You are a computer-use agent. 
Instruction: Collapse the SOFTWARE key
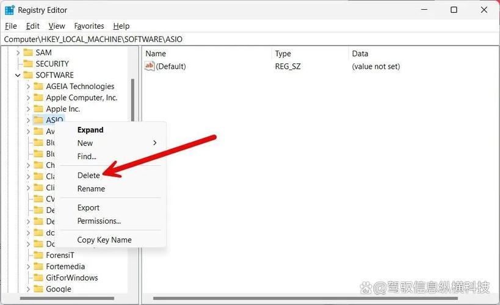click(x=18, y=75)
